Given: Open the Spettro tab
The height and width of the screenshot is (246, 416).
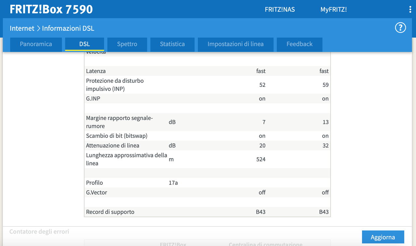Looking at the screenshot, I should click(127, 44).
